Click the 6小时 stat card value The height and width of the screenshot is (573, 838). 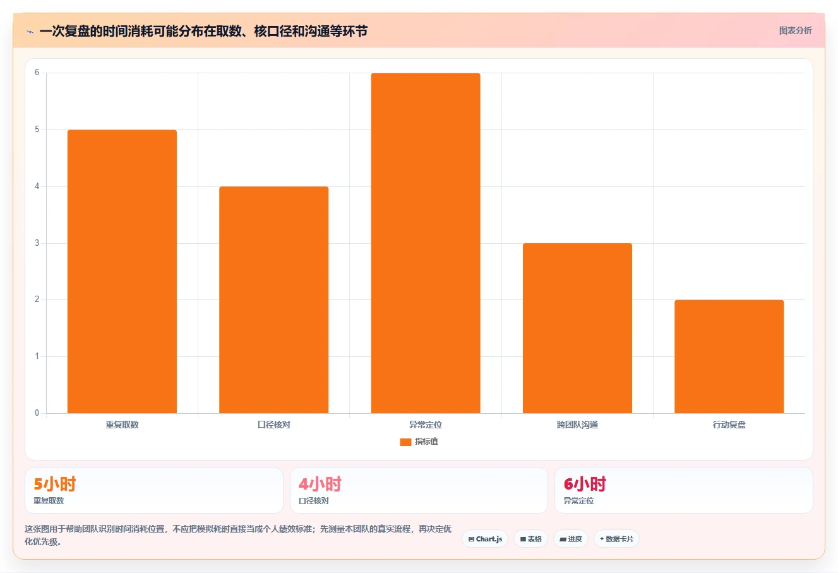pyautogui.click(x=585, y=484)
